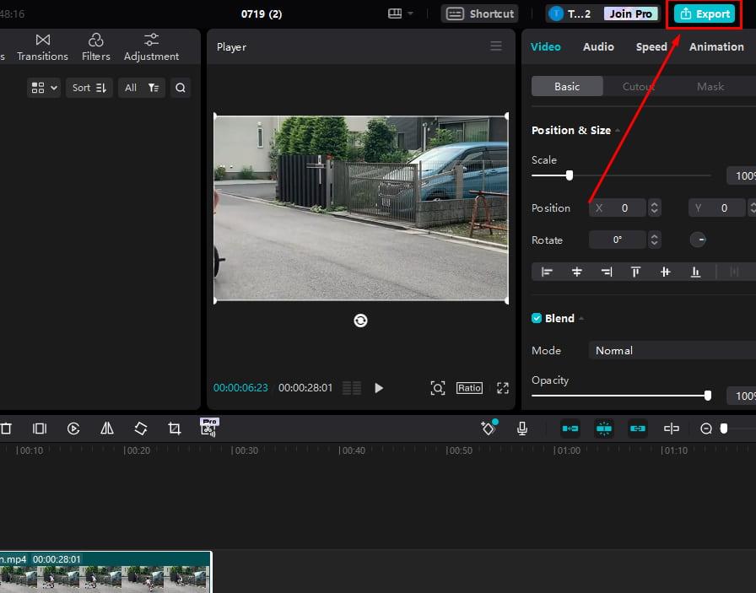Select the Rotate tool above the timeline
Screen dimensions: 756x593
[x=140, y=429]
